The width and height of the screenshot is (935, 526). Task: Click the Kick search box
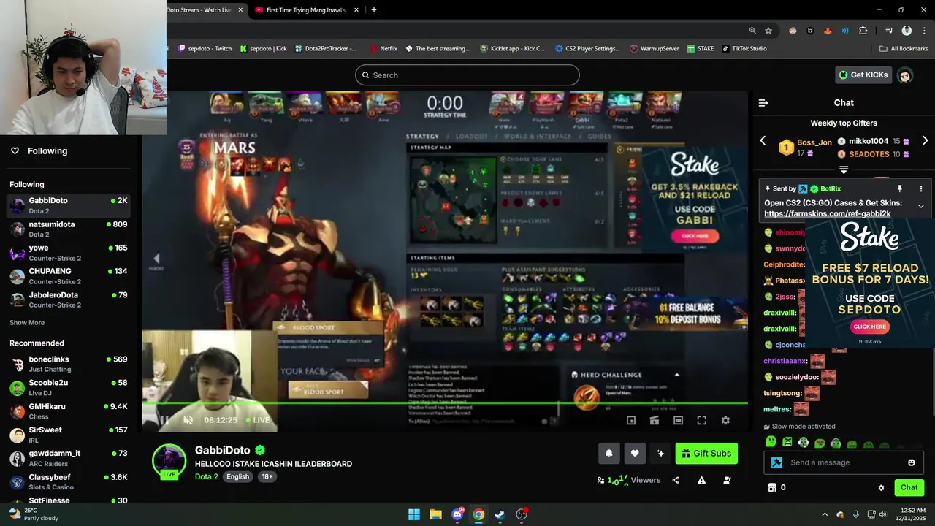[x=467, y=75]
